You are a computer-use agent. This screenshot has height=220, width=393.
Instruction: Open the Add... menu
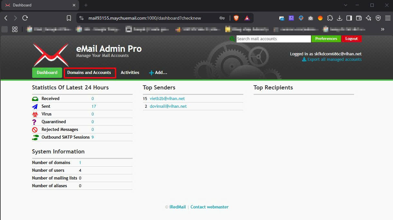pyautogui.click(x=158, y=73)
